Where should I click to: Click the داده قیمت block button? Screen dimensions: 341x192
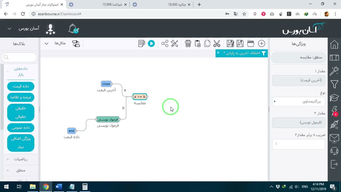21,86
